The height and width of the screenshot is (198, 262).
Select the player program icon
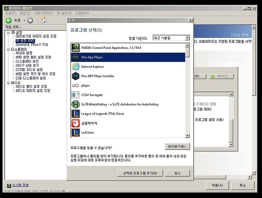pos(76,86)
